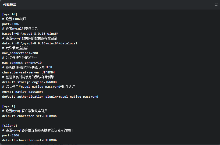Click the default-storage-engine=INNODB line

[29, 82]
